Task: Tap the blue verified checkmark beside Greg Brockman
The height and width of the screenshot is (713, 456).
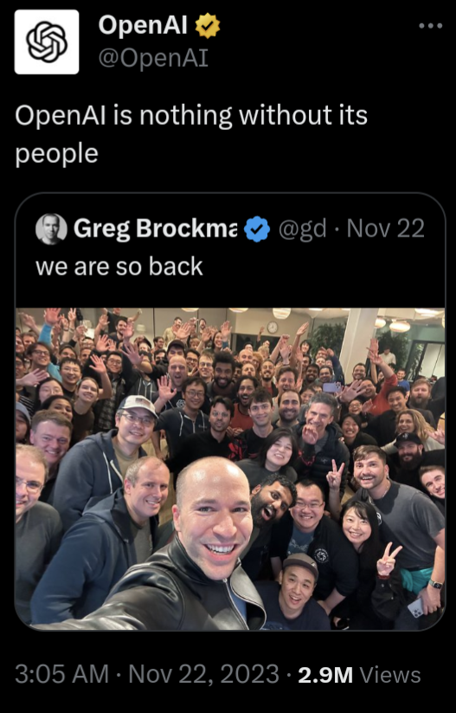Action: point(257,229)
